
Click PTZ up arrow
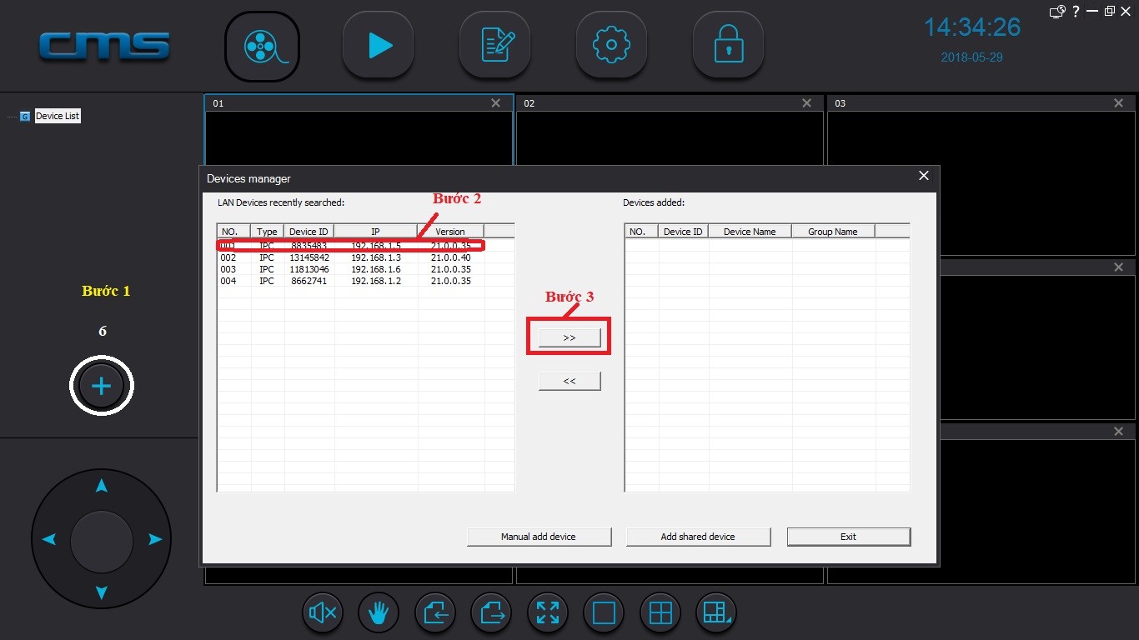pyautogui.click(x=101, y=486)
